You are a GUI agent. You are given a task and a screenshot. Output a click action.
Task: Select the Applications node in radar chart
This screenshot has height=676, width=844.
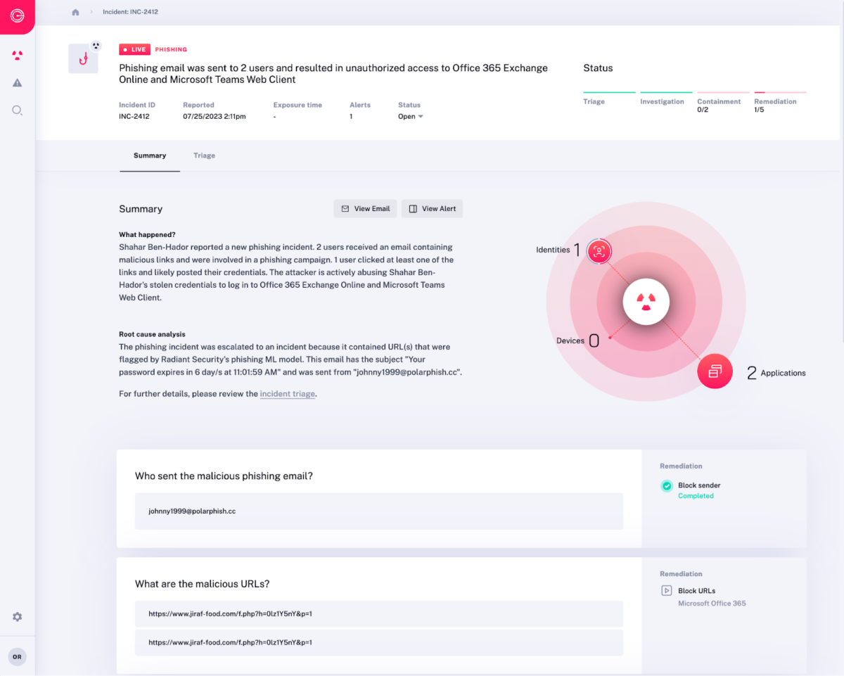[x=715, y=371]
